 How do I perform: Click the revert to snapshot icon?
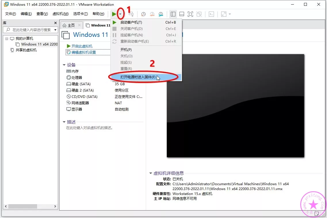tap(152, 14)
